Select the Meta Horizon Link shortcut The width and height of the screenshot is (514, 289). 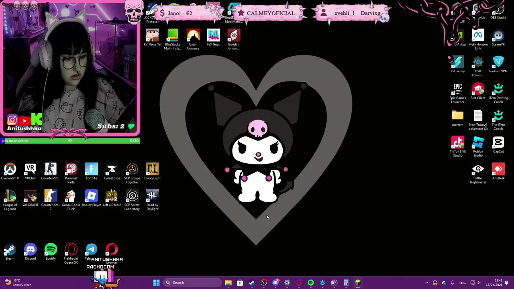pyautogui.click(x=478, y=40)
